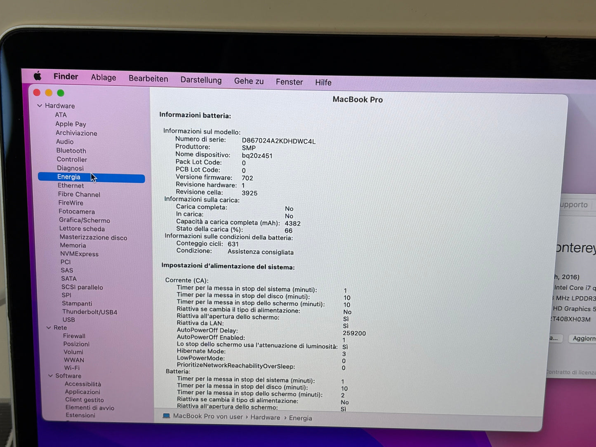
Task: Open the Fenster menu
Action: click(289, 82)
